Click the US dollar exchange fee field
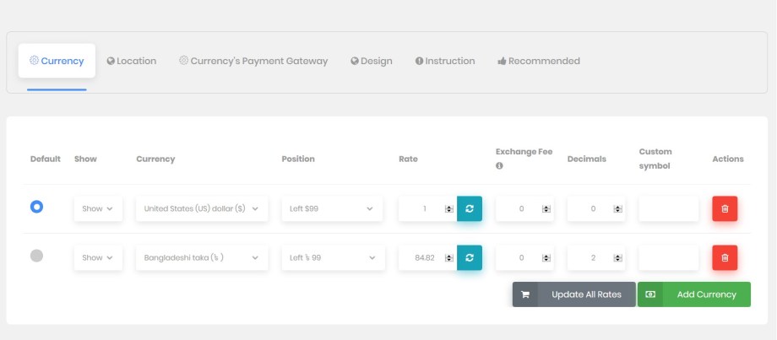Viewport: 777px width, 340px height. (524, 208)
